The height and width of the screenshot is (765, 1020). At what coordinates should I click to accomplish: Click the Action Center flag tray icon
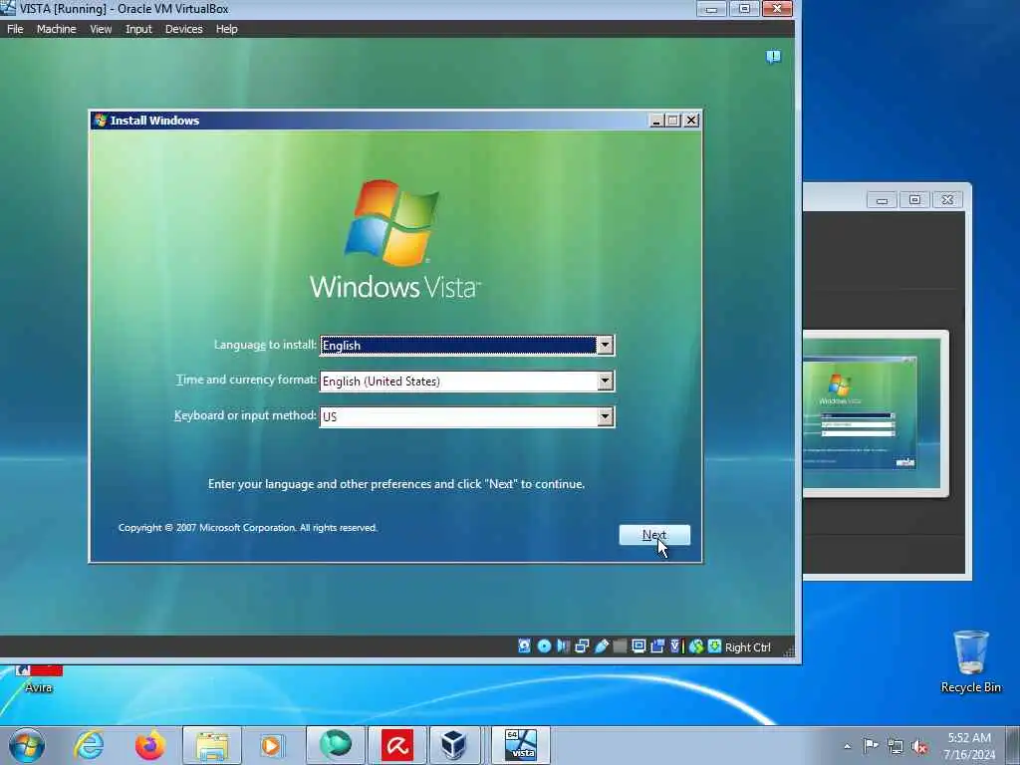871,745
